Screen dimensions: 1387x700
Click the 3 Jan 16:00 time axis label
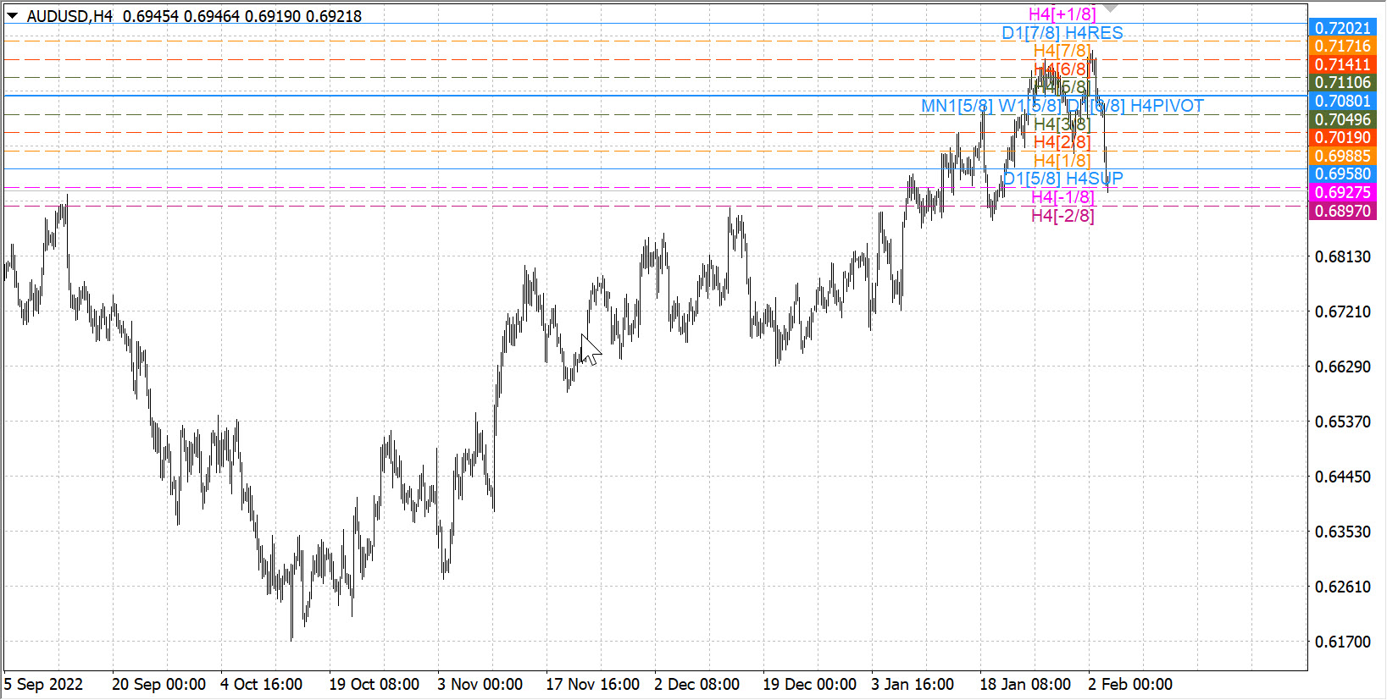[x=913, y=685]
